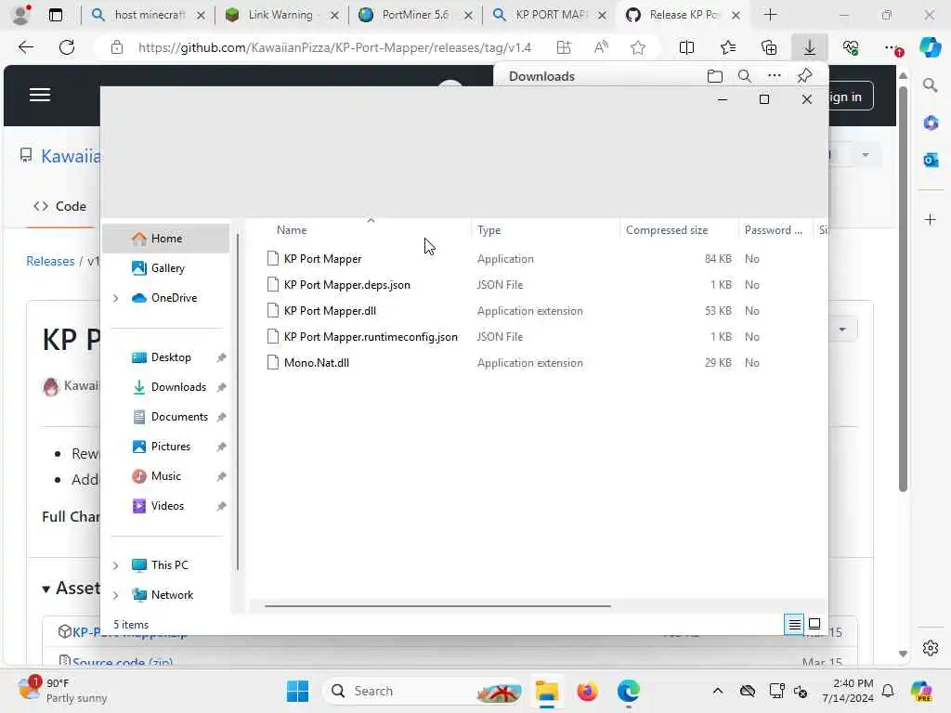Open Documents quick access folder
The height and width of the screenshot is (713, 951).
179,417
